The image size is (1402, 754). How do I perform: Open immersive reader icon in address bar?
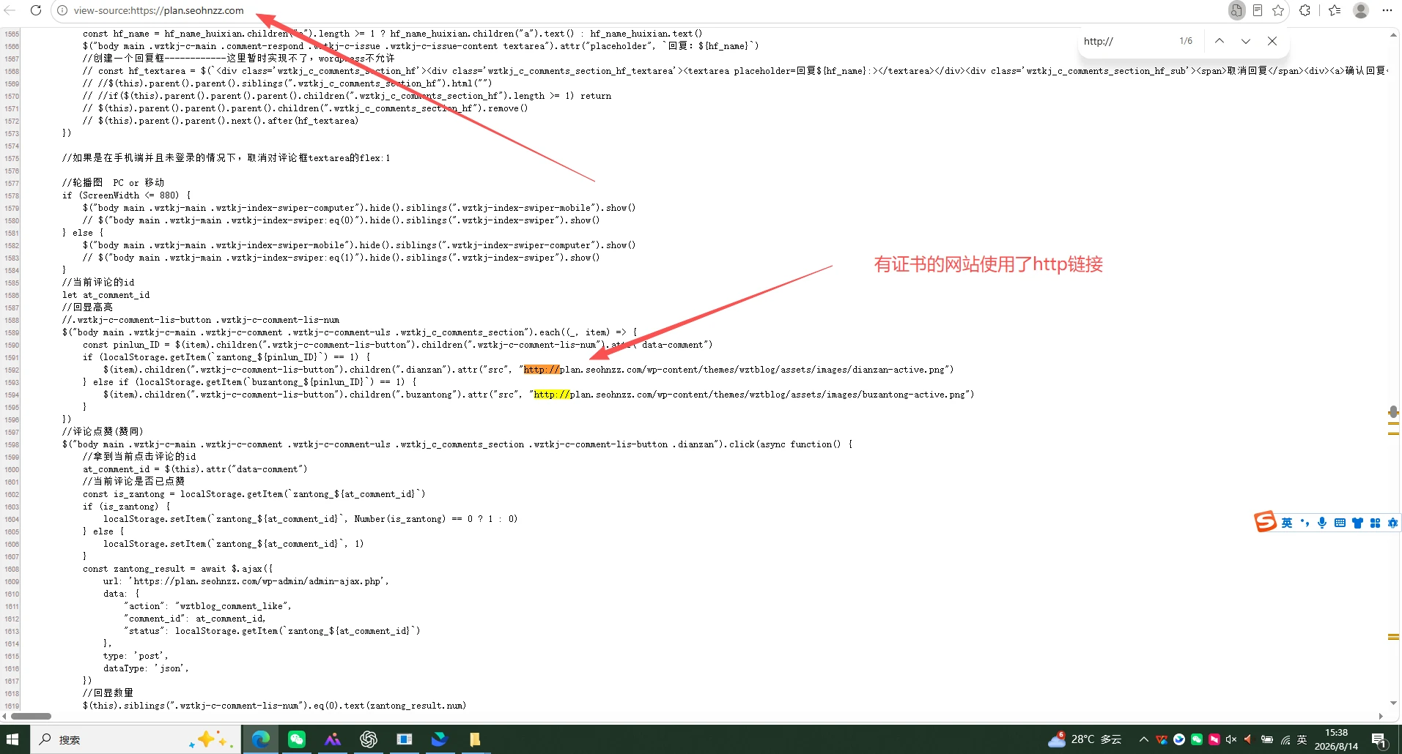click(1258, 10)
